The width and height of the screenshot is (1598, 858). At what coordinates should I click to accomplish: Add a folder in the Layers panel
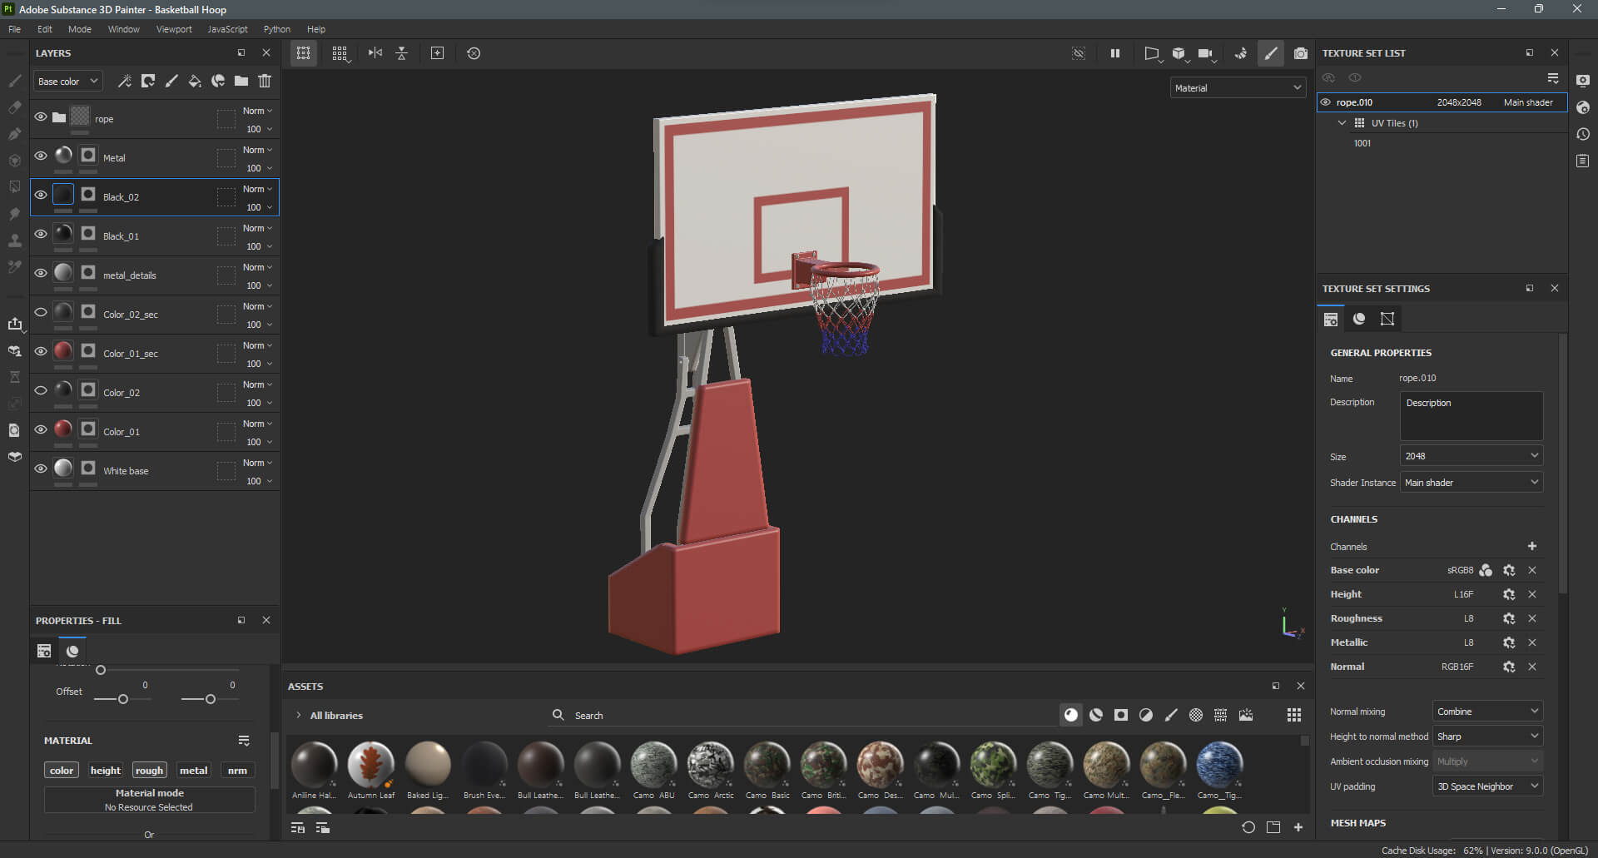tap(241, 81)
